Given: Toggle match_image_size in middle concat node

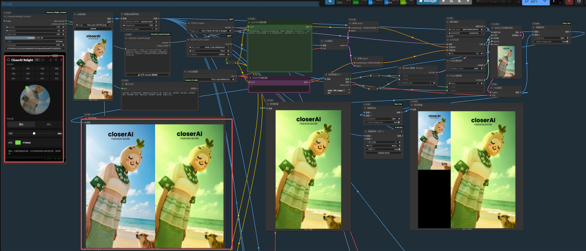Looking at the screenshot, I should coord(383,122).
